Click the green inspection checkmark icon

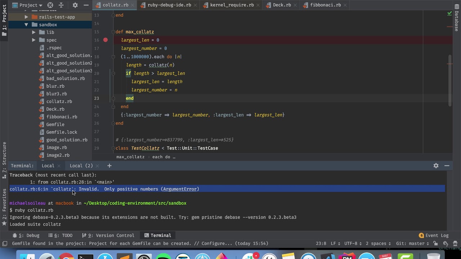449,14
